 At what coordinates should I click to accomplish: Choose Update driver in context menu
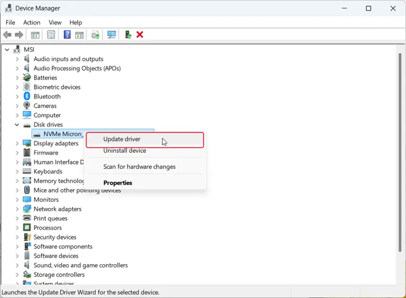145,140
